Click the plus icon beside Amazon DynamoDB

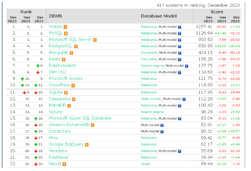coord(92,125)
